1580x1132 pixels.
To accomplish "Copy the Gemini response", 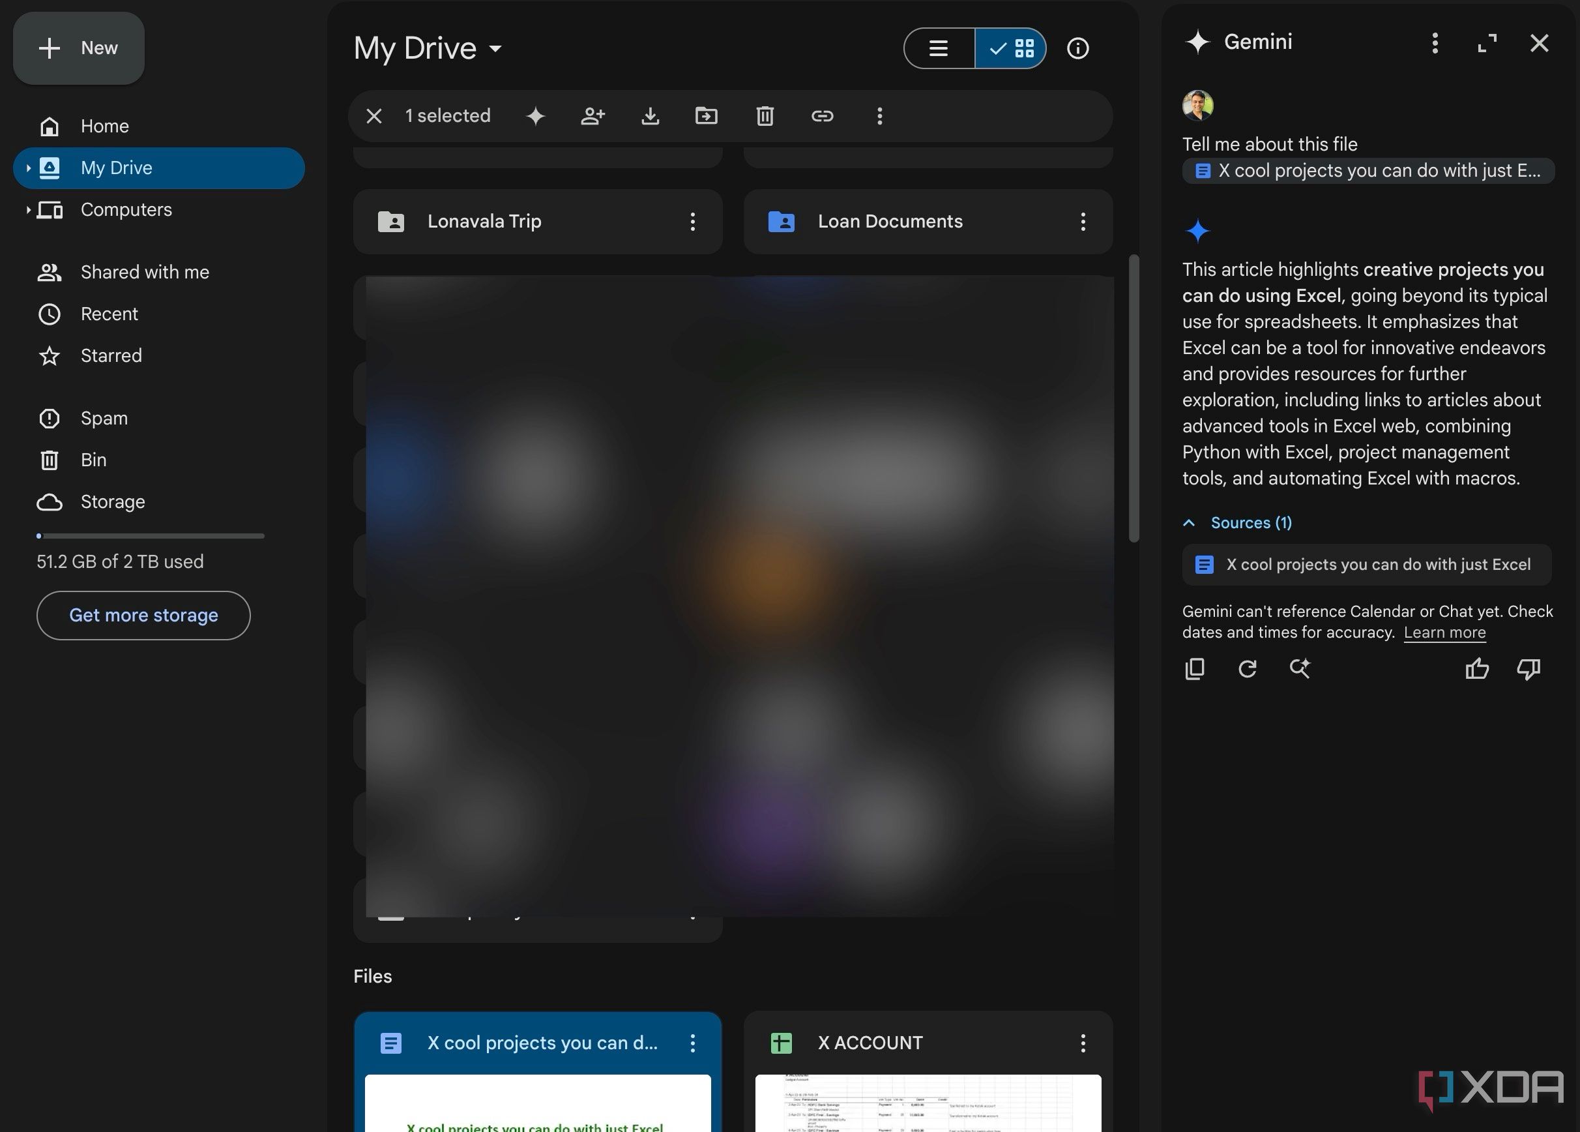I will [1195, 668].
